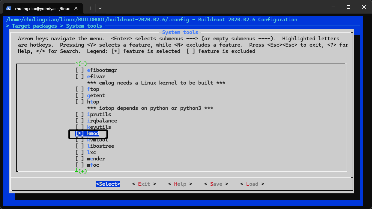Click the iotop depends on python comment
Image resolution: width=372 pixels, height=209 pixels.
point(150,108)
